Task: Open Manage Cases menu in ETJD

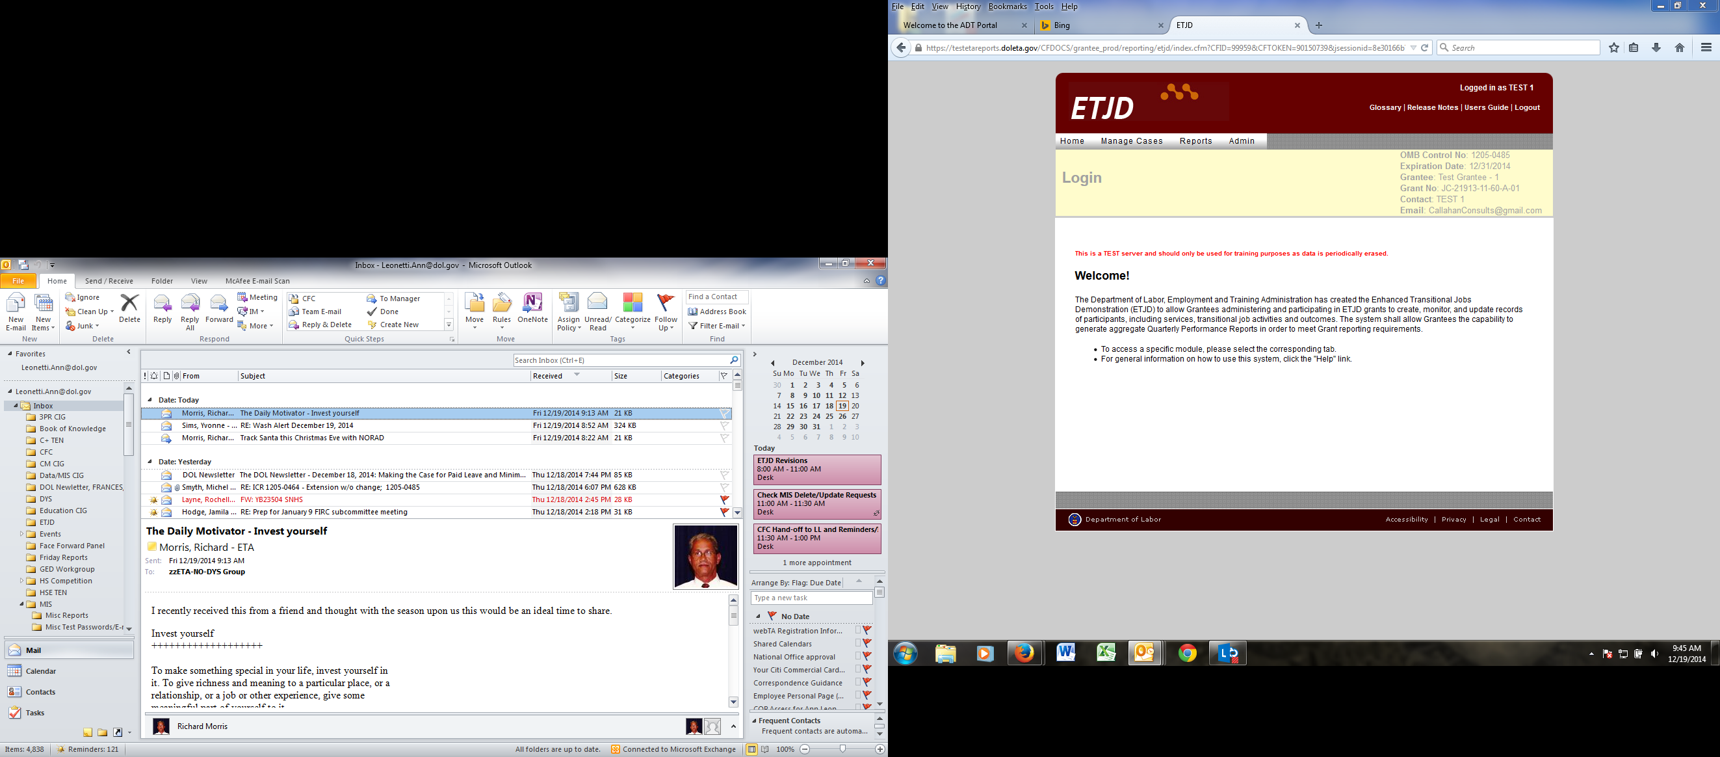Action: click(x=1131, y=141)
